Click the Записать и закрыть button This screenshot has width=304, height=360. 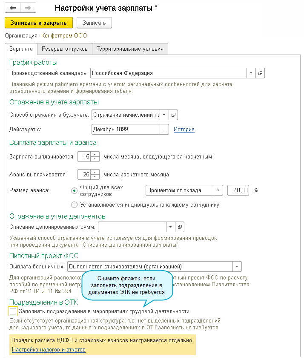pyautogui.click(x=39, y=23)
